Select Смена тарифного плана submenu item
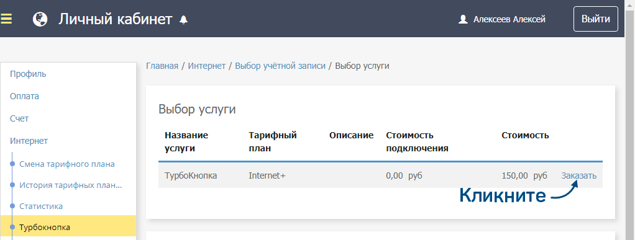Screen dimensions: 635x240 click(x=67, y=164)
